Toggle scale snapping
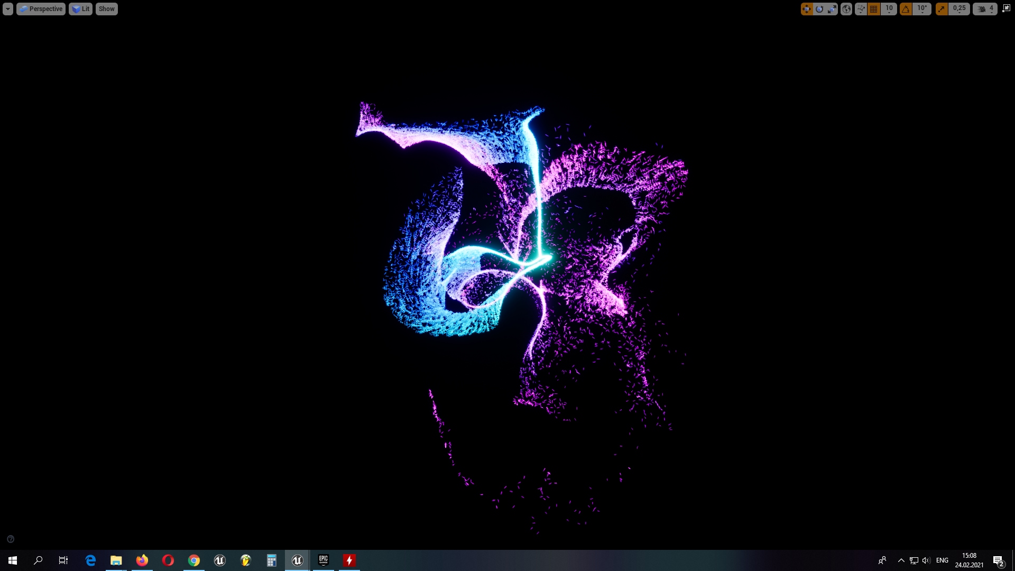 (x=942, y=9)
